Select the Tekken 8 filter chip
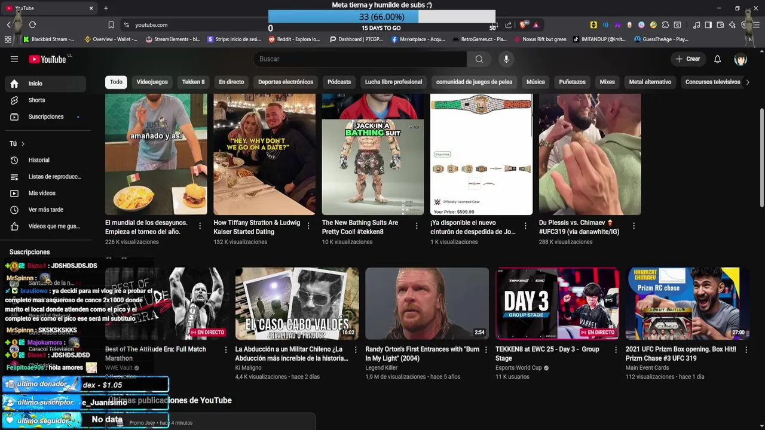This screenshot has width=765, height=430. pyautogui.click(x=193, y=82)
